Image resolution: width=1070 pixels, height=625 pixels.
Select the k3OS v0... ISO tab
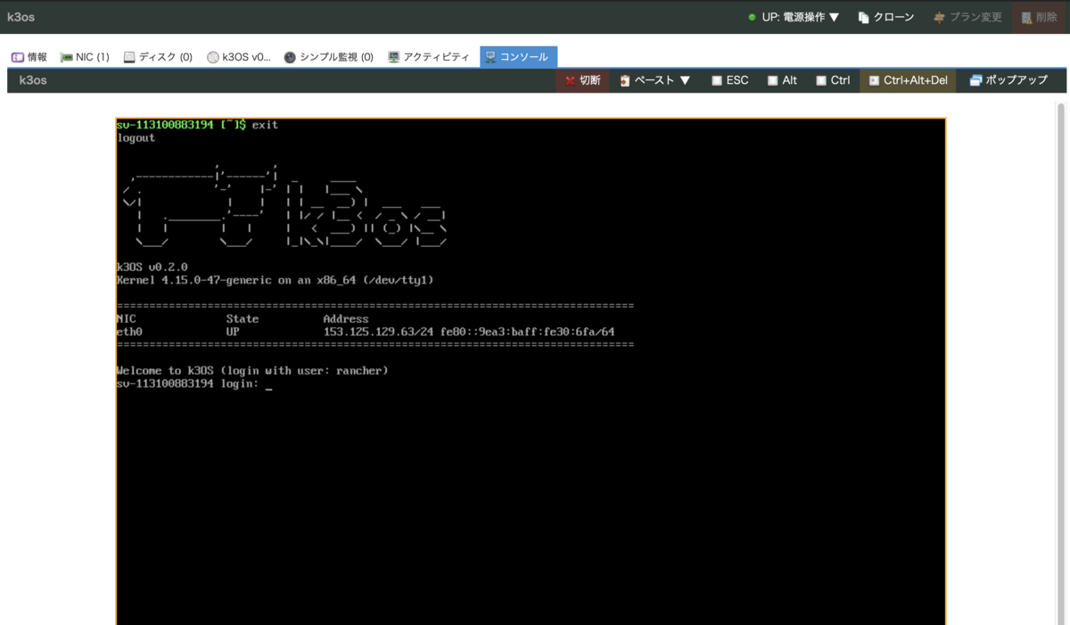point(238,57)
